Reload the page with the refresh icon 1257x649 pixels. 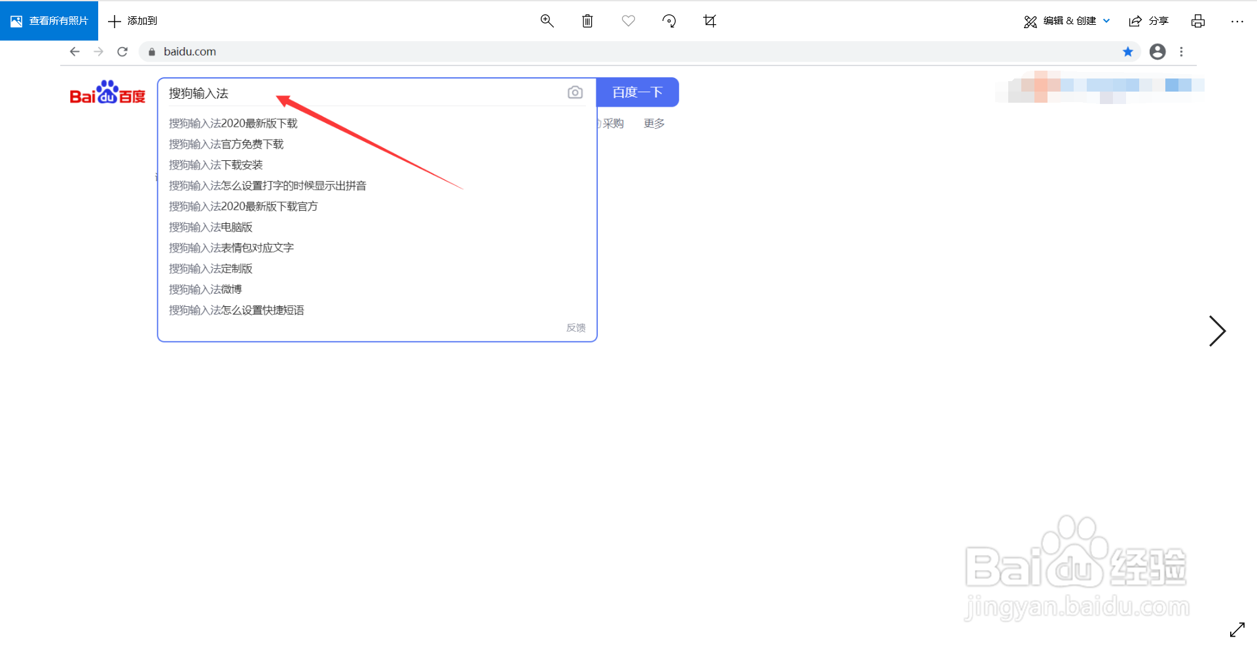[x=122, y=52]
